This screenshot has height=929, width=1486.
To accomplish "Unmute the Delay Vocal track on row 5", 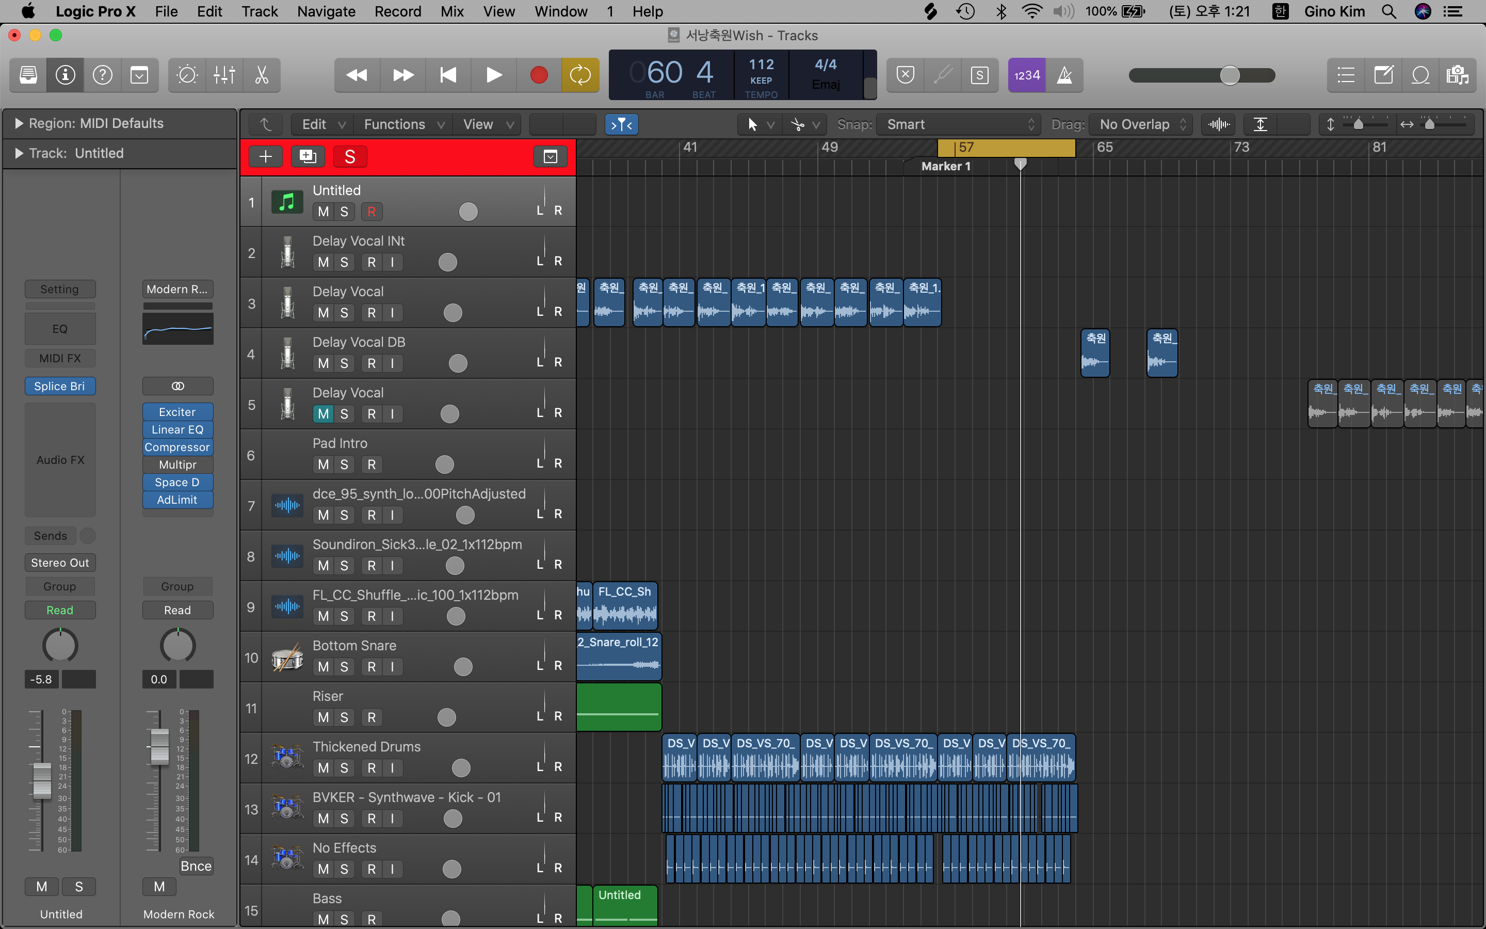I will coord(322,413).
